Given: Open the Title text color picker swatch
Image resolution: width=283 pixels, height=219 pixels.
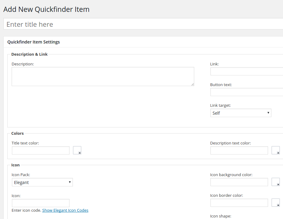Looking at the screenshot, I should click(x=77, y=151).
